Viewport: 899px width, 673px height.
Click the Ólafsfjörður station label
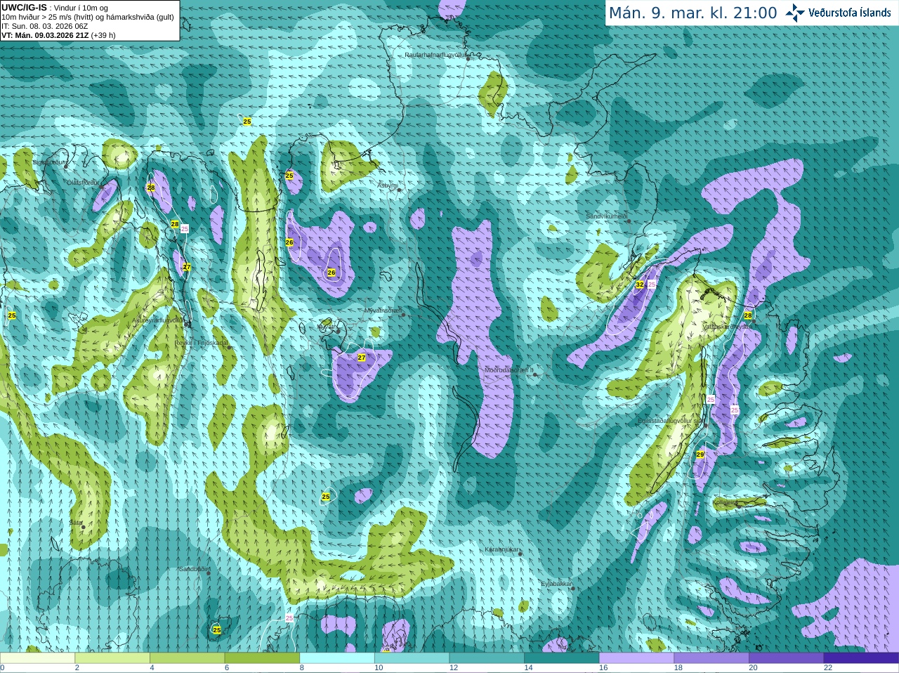(x=83, y=182)
